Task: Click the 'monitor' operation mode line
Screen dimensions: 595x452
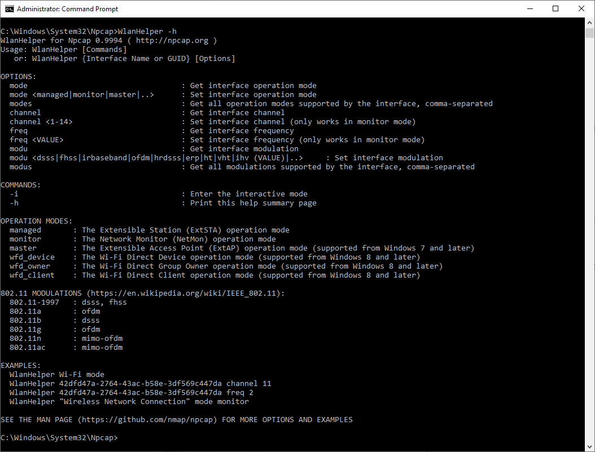Action: coord(25,239)
